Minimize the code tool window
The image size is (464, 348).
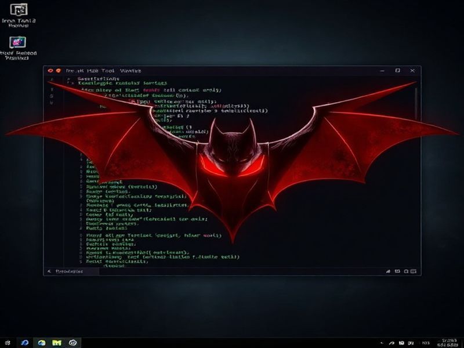[382, 71]
